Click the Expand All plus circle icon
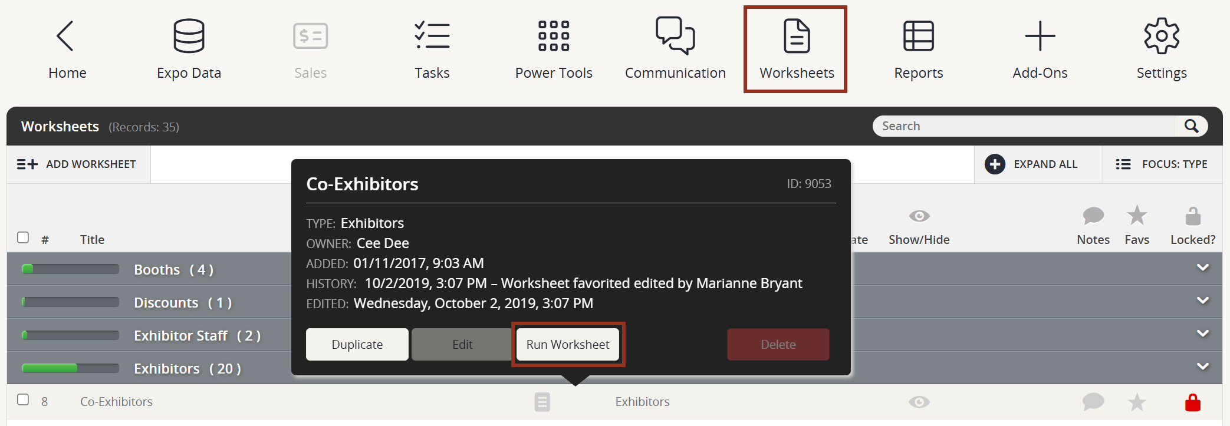Screen dimensions: 1230x426 (995, 164)
